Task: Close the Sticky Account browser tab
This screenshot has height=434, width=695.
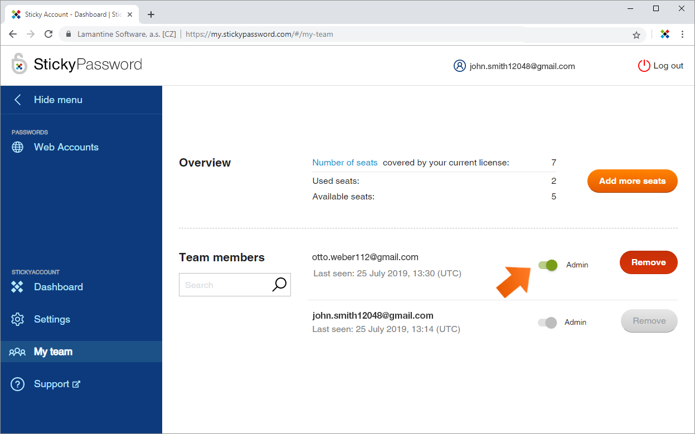Action: pyautogui.click(x=130, y=14)
